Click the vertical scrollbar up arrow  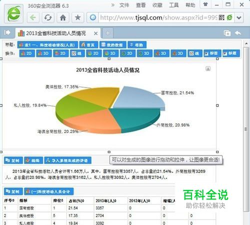point(246,43)
